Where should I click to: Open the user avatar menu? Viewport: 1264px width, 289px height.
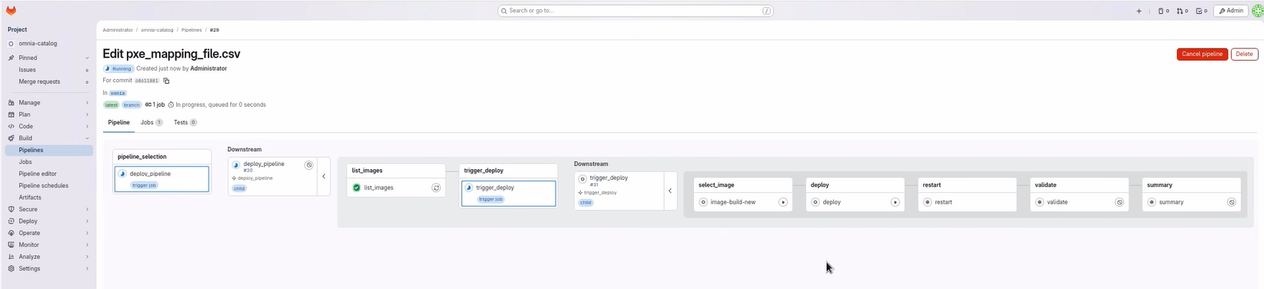coord(1258,11)
